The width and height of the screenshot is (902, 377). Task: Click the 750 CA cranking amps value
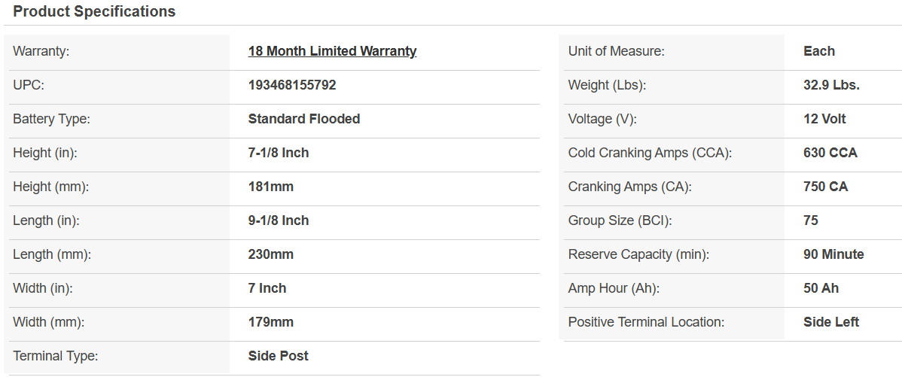826,187
